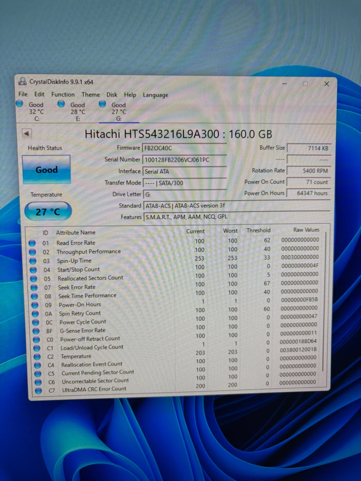This screenshot has width=361, height=481.
Task: Open the Help menu
Action: (x=130, y=95)
